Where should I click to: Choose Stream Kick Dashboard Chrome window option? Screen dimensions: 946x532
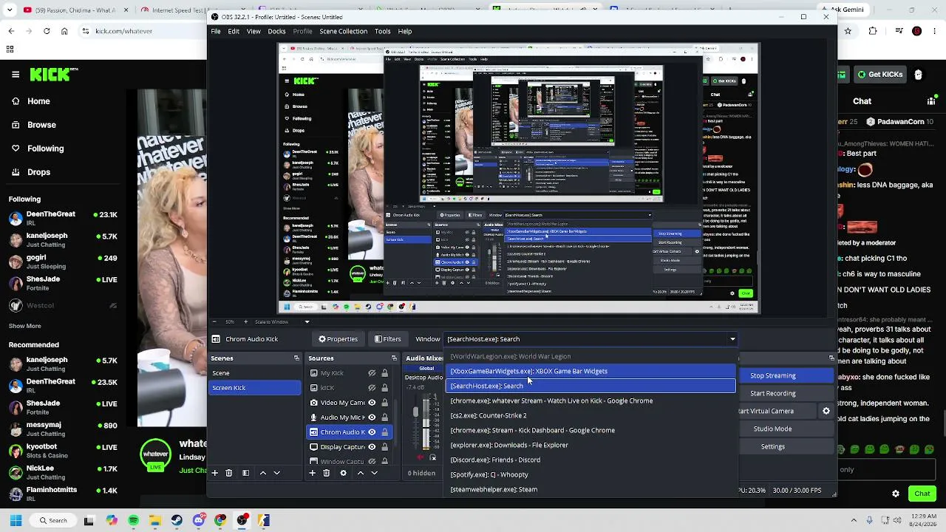pyautogui.click(x=591, y=430)
